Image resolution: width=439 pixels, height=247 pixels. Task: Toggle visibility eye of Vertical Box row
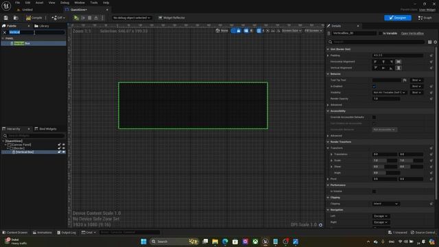point(64,152)
